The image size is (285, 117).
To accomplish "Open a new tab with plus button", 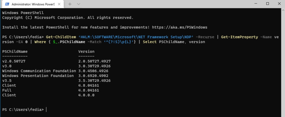I will (x=70, y=4).
